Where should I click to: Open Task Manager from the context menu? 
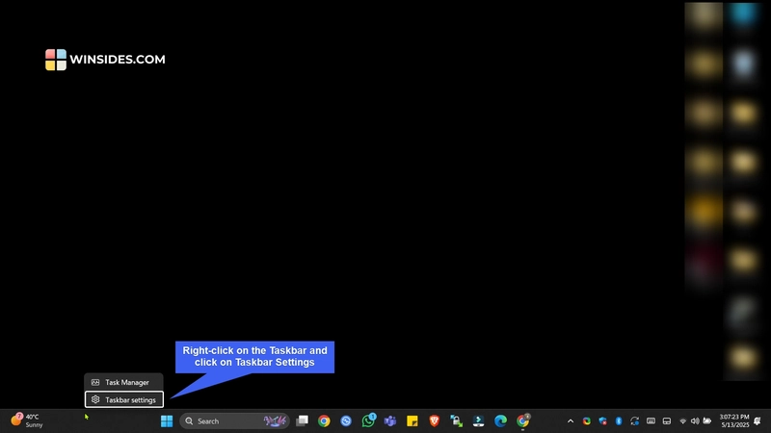pos(123,382)
